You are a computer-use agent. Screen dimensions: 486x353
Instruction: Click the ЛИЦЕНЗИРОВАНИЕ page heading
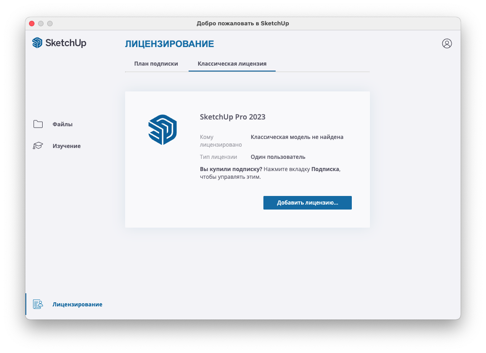click(x=169, y=44)
